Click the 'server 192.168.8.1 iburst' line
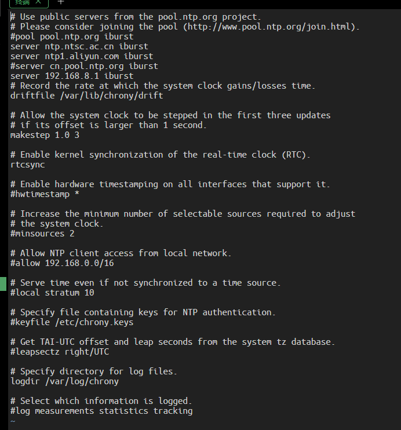 click(72, 76)
